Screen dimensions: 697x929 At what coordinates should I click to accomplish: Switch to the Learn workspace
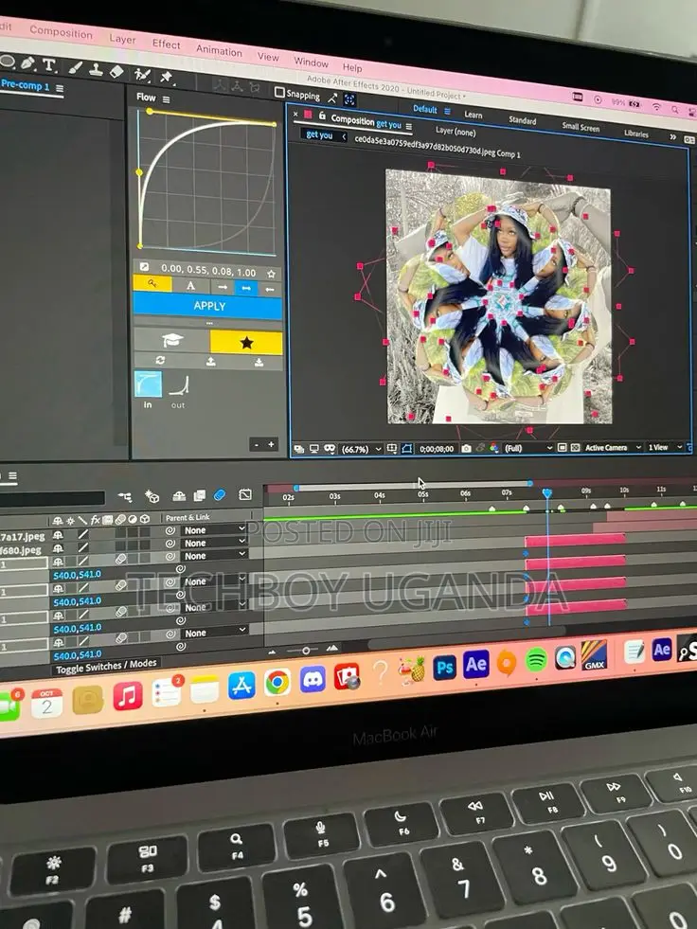point(473,115)
